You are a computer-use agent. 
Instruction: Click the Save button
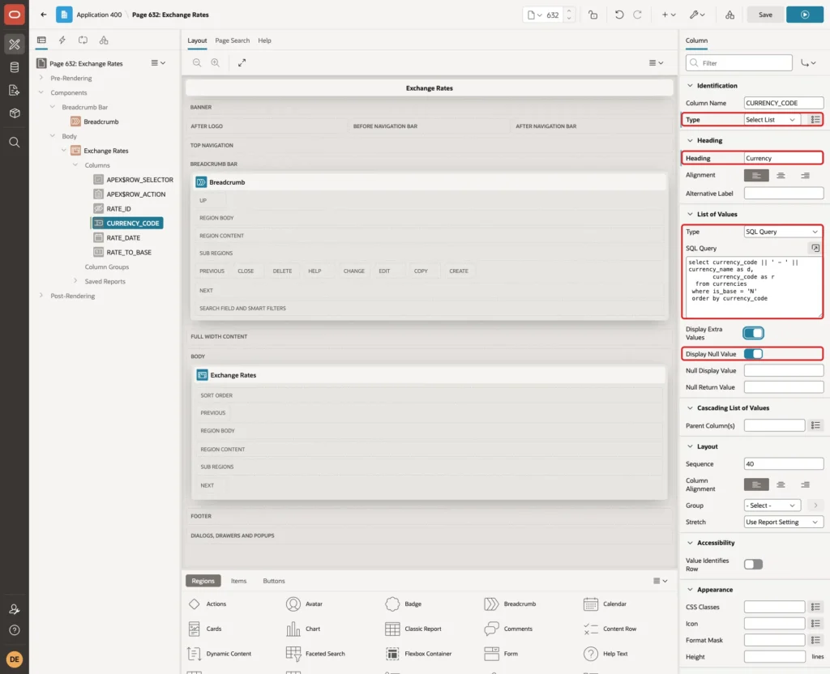765,15
